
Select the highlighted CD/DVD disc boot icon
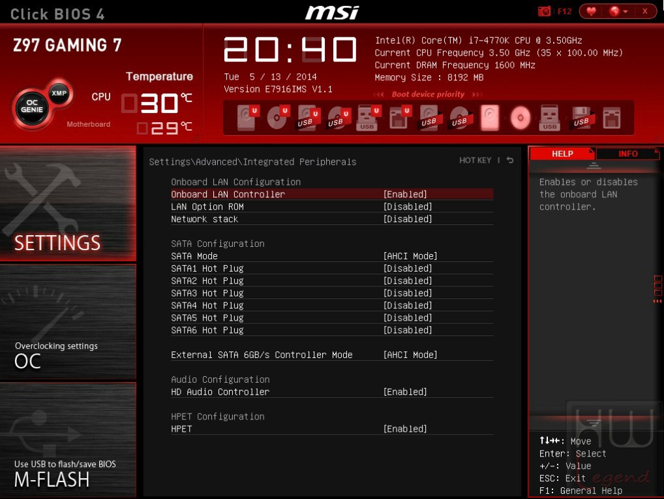pos(521,118)
